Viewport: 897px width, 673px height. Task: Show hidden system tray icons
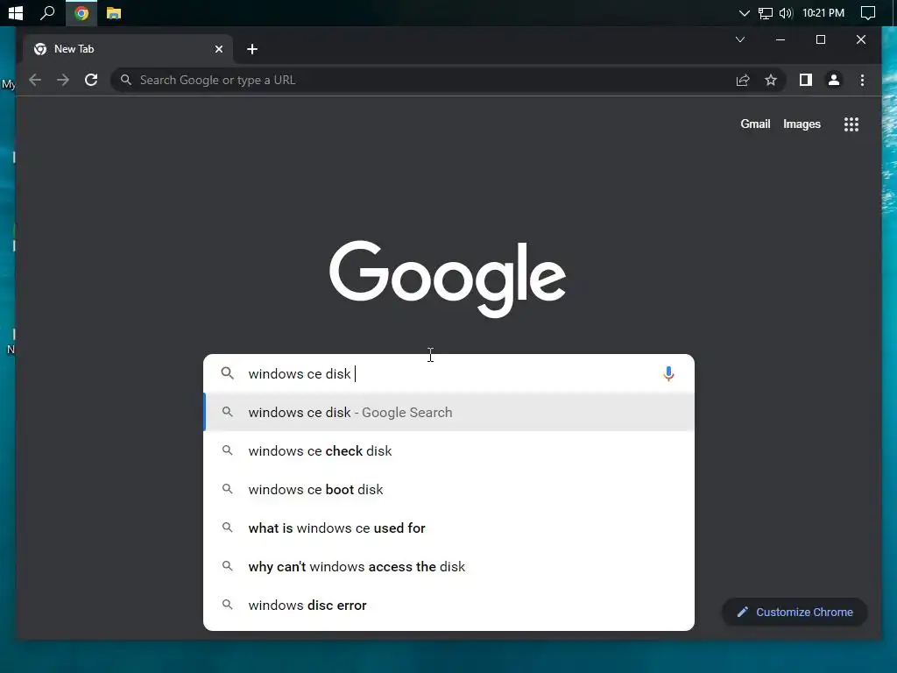(x=744, y=13)
